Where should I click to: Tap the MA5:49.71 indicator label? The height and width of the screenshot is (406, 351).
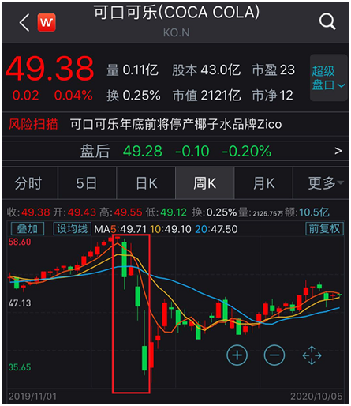[x=120, y=229]
